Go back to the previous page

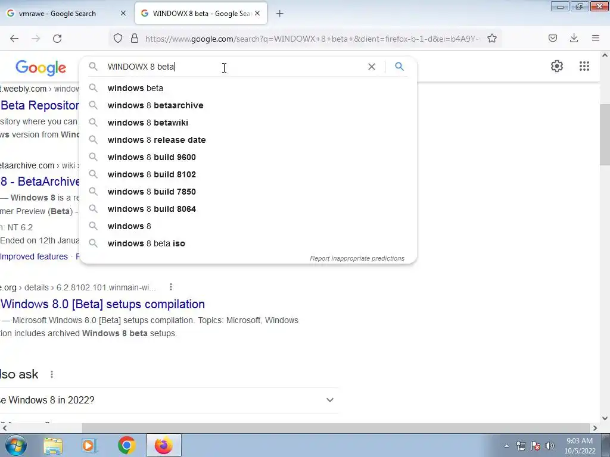point(14,39)
